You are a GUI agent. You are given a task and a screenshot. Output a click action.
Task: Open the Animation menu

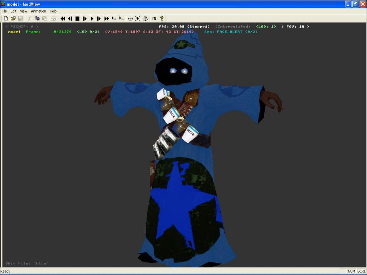38,11
